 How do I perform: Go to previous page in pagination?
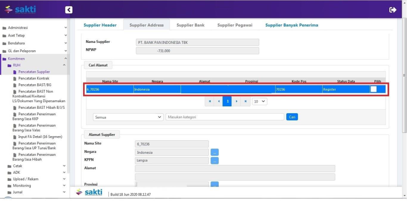(x=219, y=101)
